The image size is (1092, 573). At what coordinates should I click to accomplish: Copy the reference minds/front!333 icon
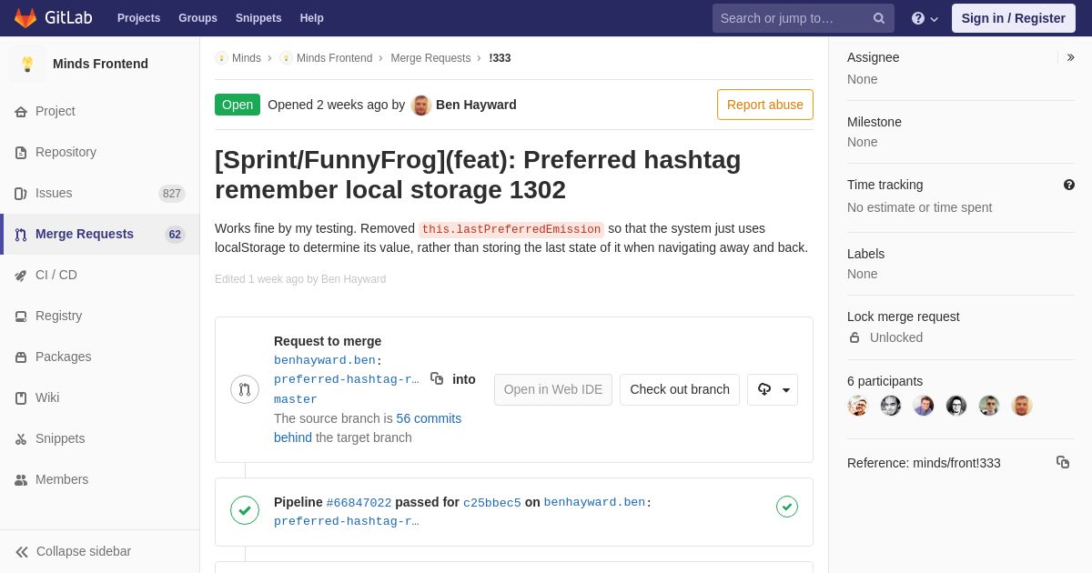pyautogui.click(x=1063, y=462)
